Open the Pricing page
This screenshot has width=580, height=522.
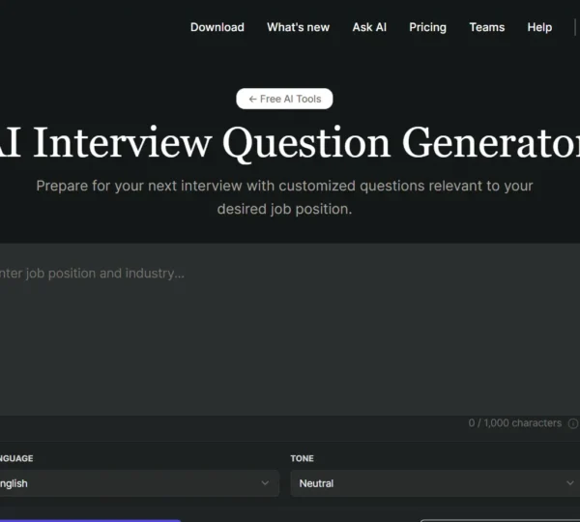(427, 27)
